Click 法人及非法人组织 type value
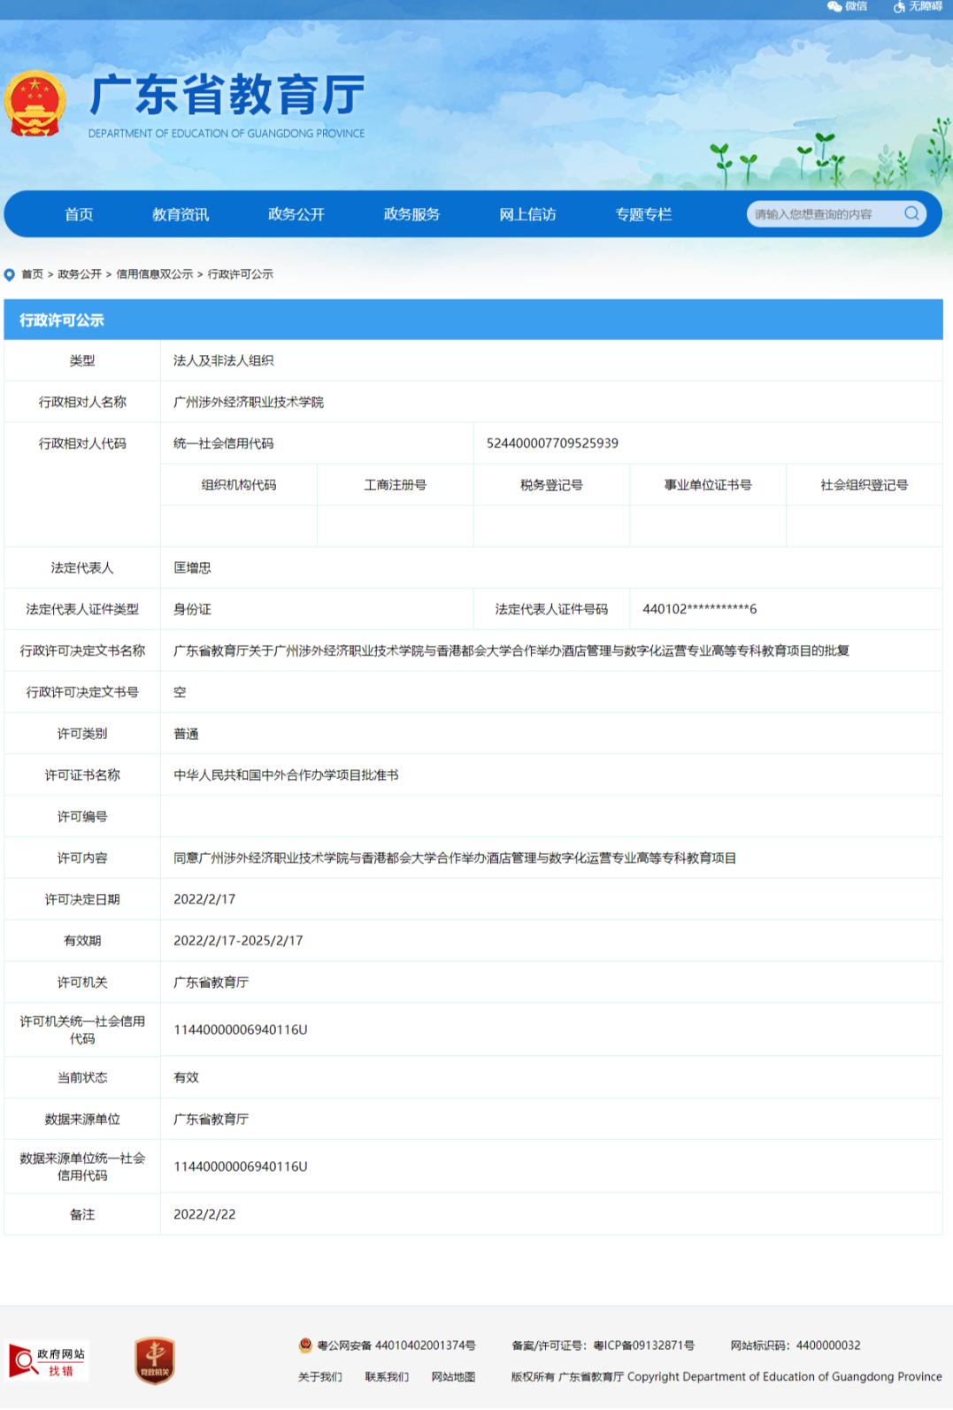This screenshot has width=953, height=1410. click(x=224, y=360)
